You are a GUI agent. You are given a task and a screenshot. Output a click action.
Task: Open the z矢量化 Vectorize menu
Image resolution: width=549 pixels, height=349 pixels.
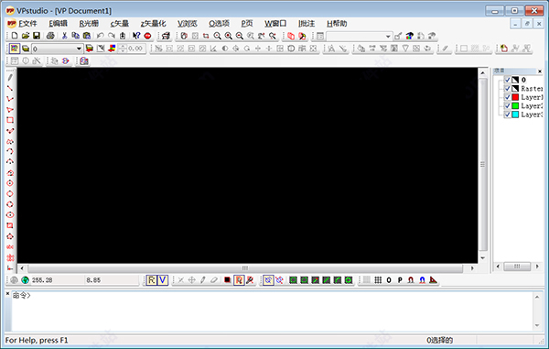153,24
